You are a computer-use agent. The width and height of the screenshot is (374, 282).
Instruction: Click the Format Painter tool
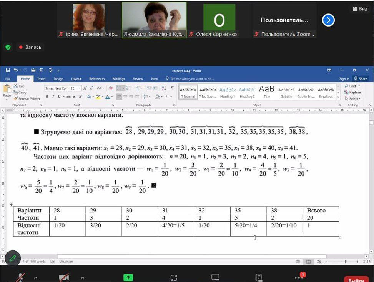click(27, 98)
